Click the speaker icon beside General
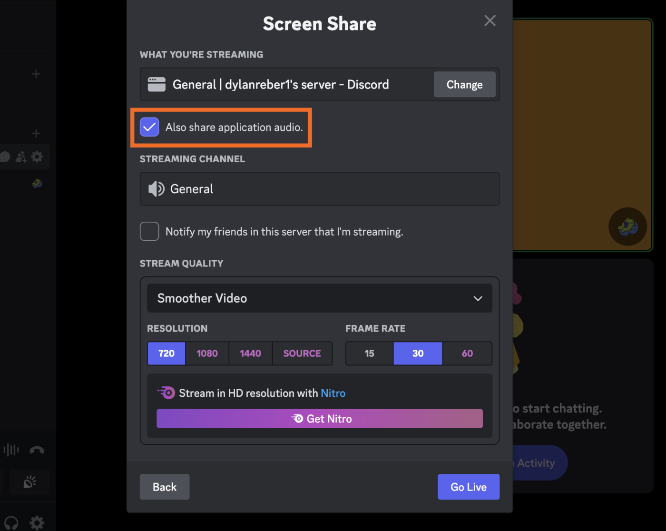The height and width of the screenshot is (531, 666). pyautogui.click(x=156, y=189)
